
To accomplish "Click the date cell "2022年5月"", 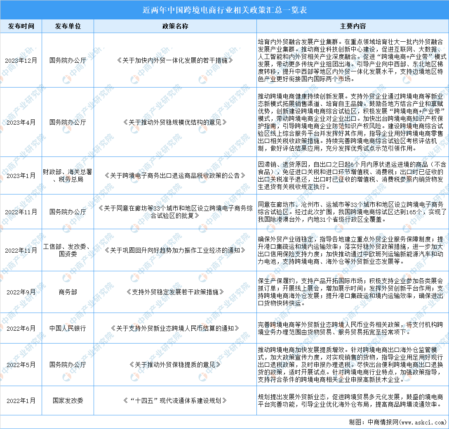I will (x=21, y=365).
